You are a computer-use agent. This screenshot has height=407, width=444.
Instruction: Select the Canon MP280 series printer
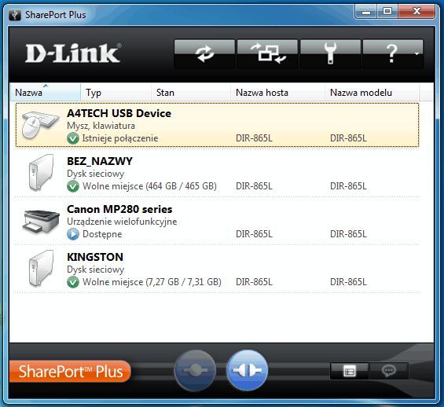(217, 221)
